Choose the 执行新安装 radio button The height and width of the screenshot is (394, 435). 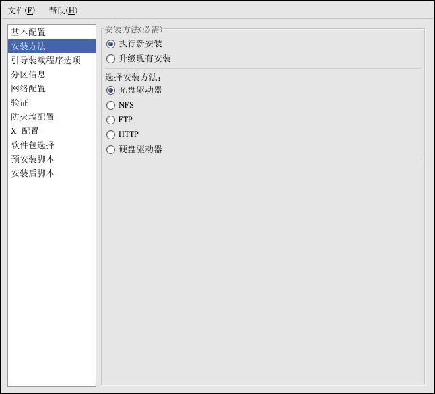click(x=110, y=44)
